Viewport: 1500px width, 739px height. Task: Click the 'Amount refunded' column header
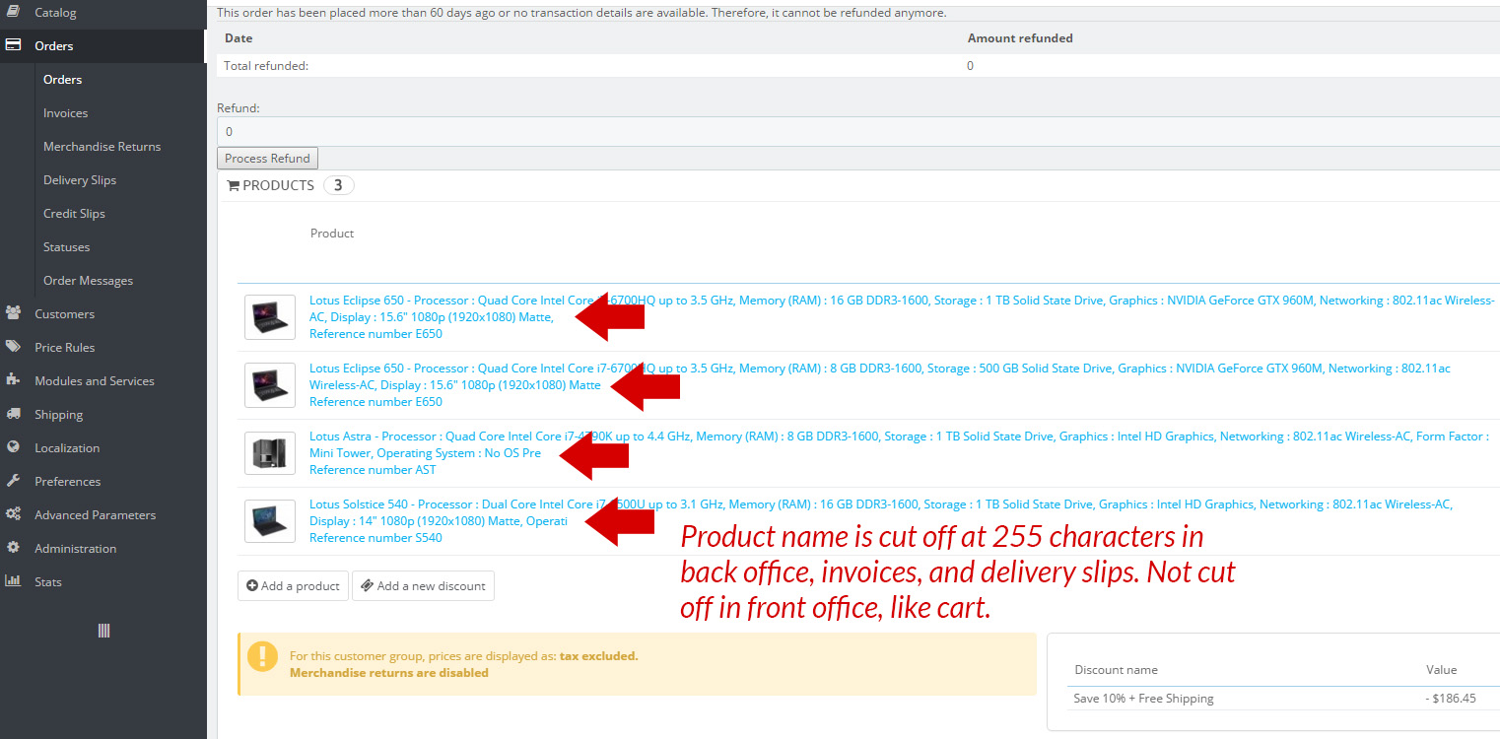click(x=1020, y=38)
